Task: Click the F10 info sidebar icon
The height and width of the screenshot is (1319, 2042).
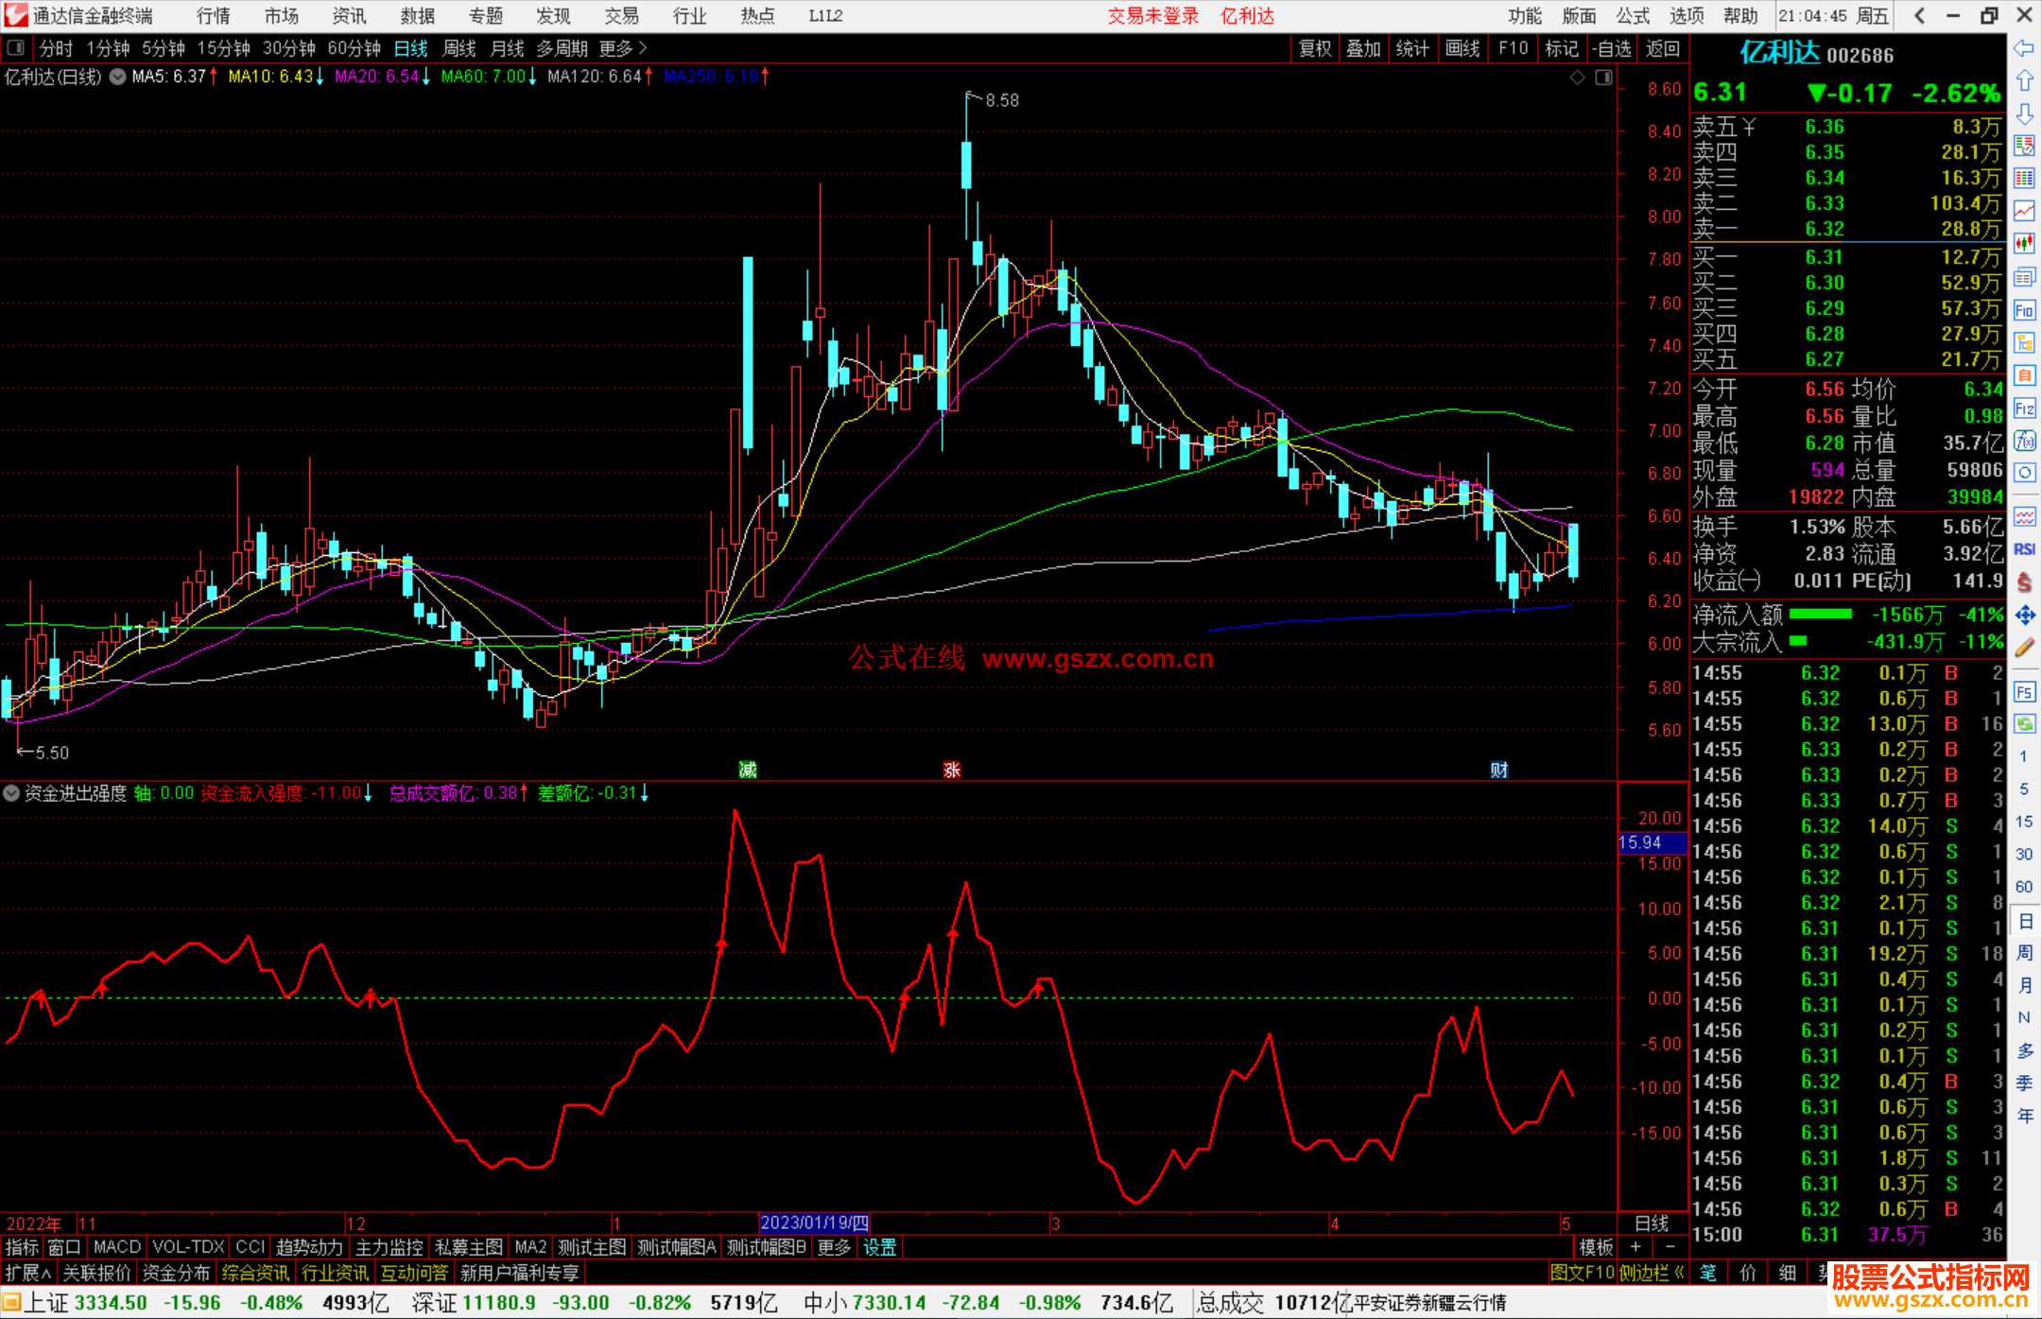Action: pos(2024,310)
